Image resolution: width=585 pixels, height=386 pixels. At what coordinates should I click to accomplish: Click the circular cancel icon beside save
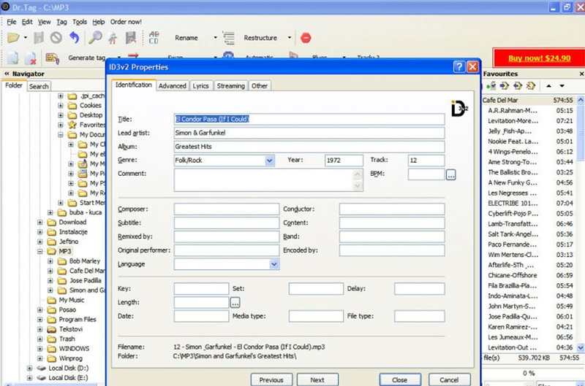pyautogui.click(x=56, y=38)
